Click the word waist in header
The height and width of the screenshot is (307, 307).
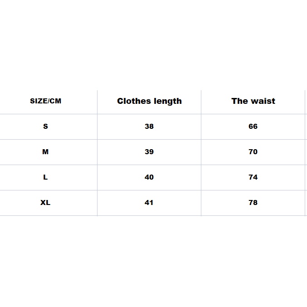[x=263, y=101]
